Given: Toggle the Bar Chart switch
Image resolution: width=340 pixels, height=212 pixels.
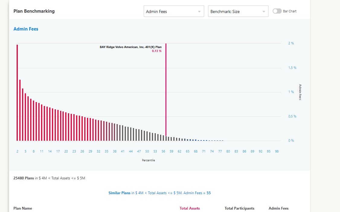Looking at the screenshot, I should pyautogui.click(x=277, y=11).
